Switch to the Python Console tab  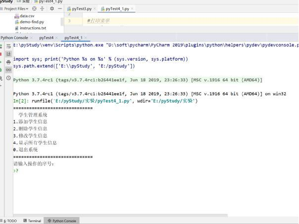(14, 38)
